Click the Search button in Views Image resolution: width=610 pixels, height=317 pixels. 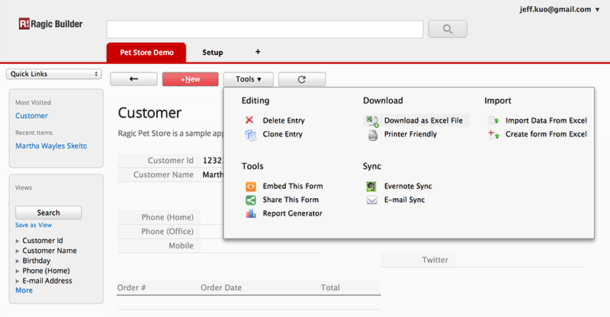point(49,213)
